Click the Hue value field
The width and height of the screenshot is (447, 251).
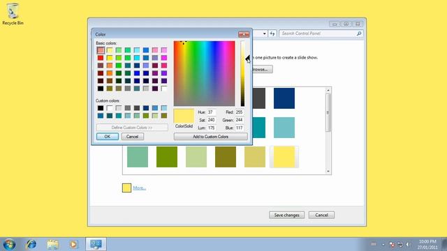[211, 112]
